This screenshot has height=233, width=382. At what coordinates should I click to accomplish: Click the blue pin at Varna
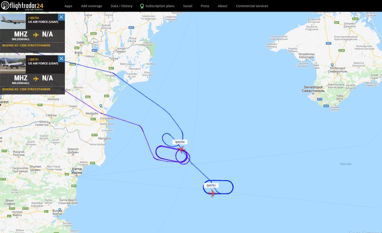coord(73,172)
